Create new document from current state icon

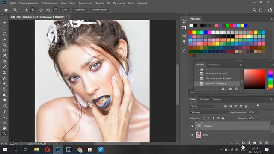coord(223,89)
